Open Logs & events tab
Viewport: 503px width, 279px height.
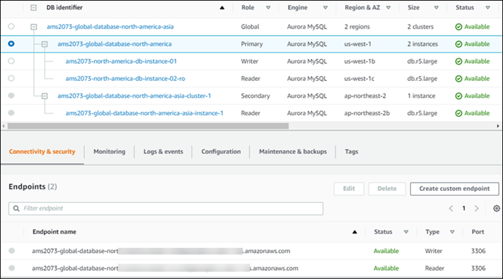163,151
